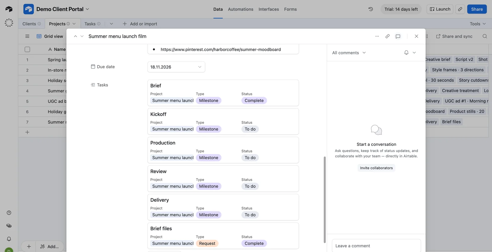Click Request type tag on Brief files
This screenshot has height=252, width=492.
[207, 243]
